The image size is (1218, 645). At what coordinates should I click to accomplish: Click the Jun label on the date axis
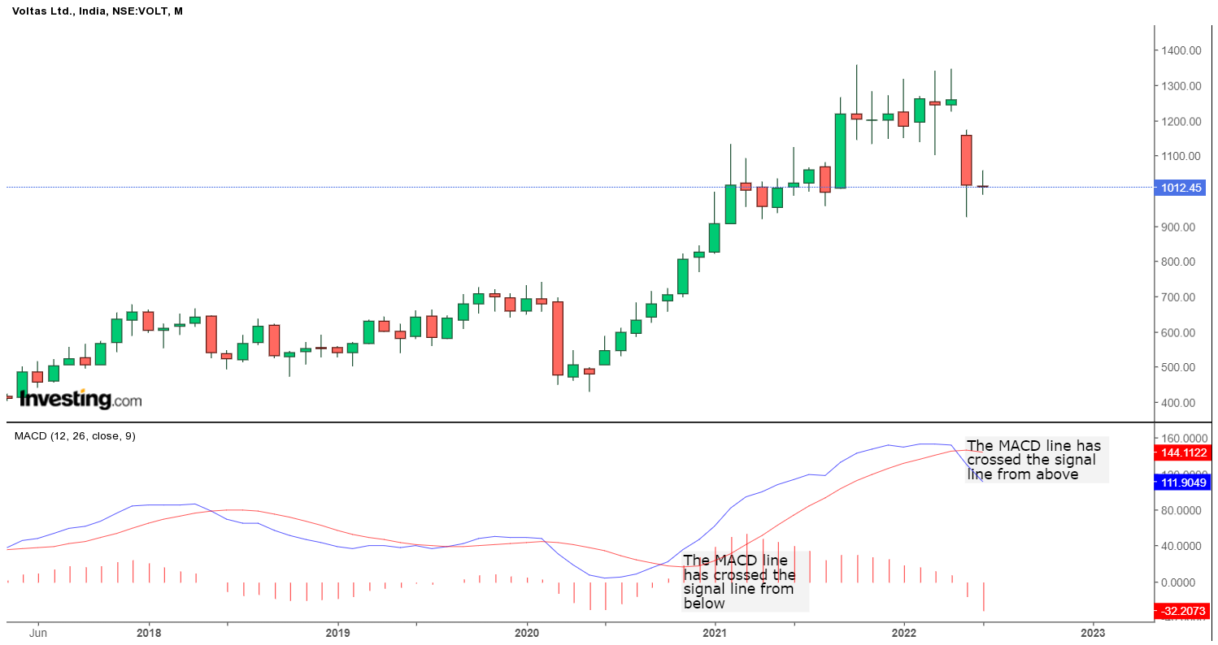point(38,631)
